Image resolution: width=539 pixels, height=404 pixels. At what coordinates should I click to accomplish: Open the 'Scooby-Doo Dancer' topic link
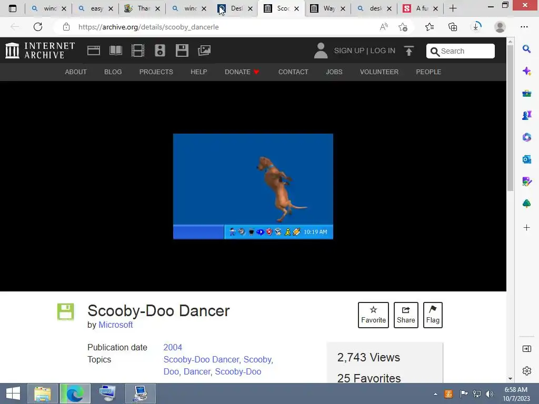tap(202, 359)
